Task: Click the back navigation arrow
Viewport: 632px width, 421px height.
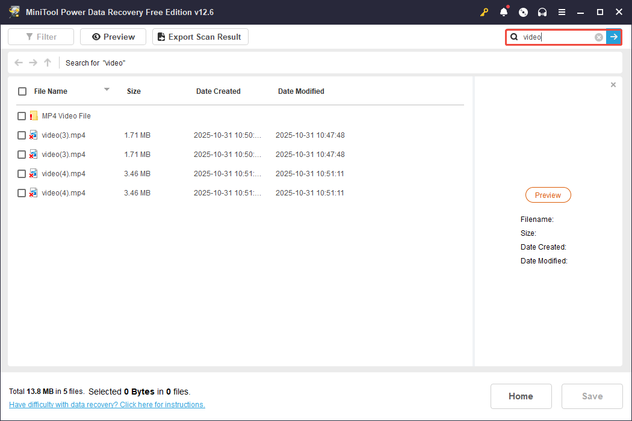Action: point(18,63)
